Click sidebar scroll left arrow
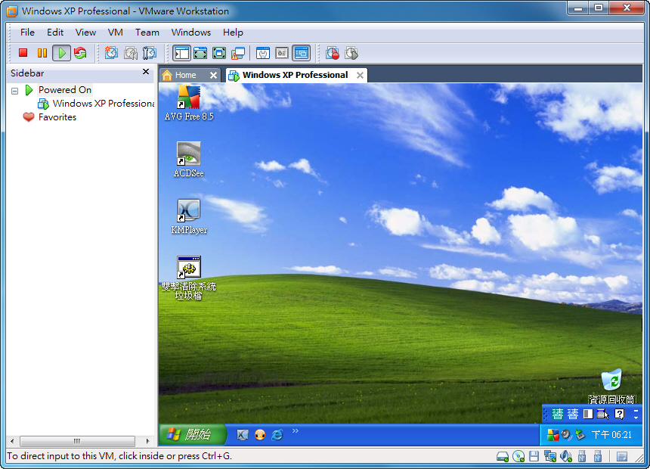This screenshot has height=469, width=650. [x=12, y=441]
